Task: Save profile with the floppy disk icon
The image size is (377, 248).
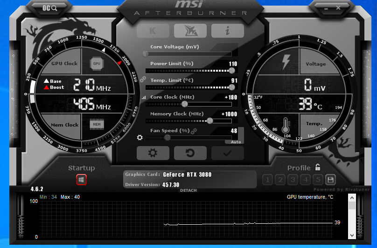Action: click(330, 180)
